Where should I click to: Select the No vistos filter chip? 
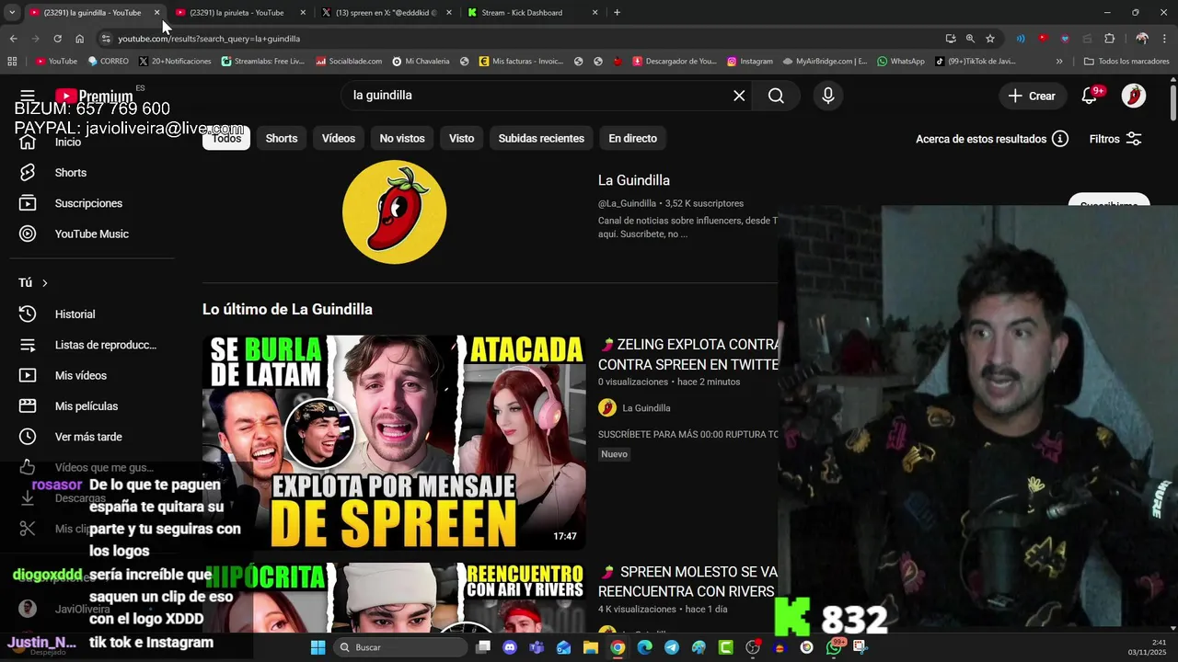(402, 139)
